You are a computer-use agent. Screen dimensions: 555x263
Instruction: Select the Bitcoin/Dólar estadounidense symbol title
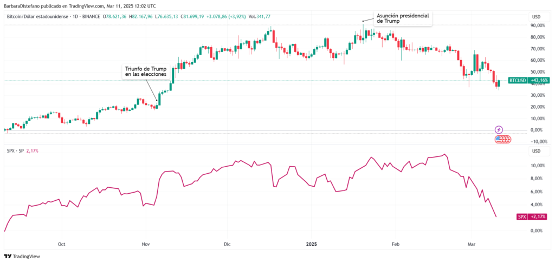tap(37, 17)
